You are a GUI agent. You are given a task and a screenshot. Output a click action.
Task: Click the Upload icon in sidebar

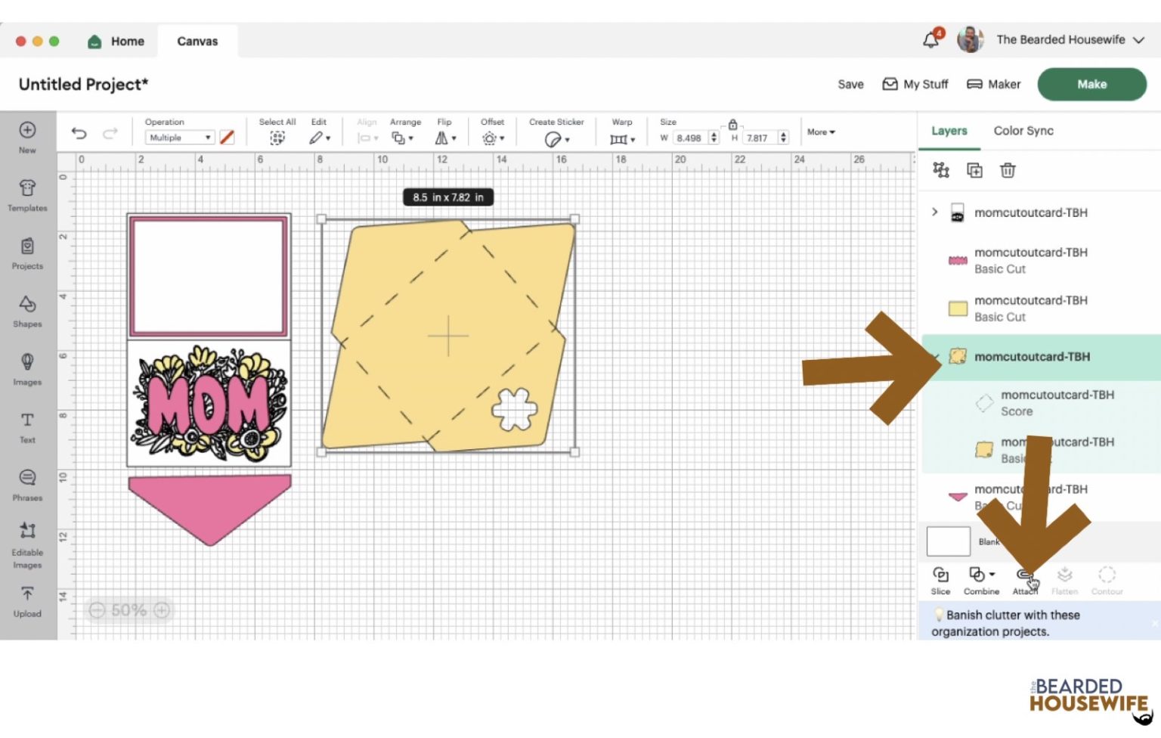(x=27, y=601)
